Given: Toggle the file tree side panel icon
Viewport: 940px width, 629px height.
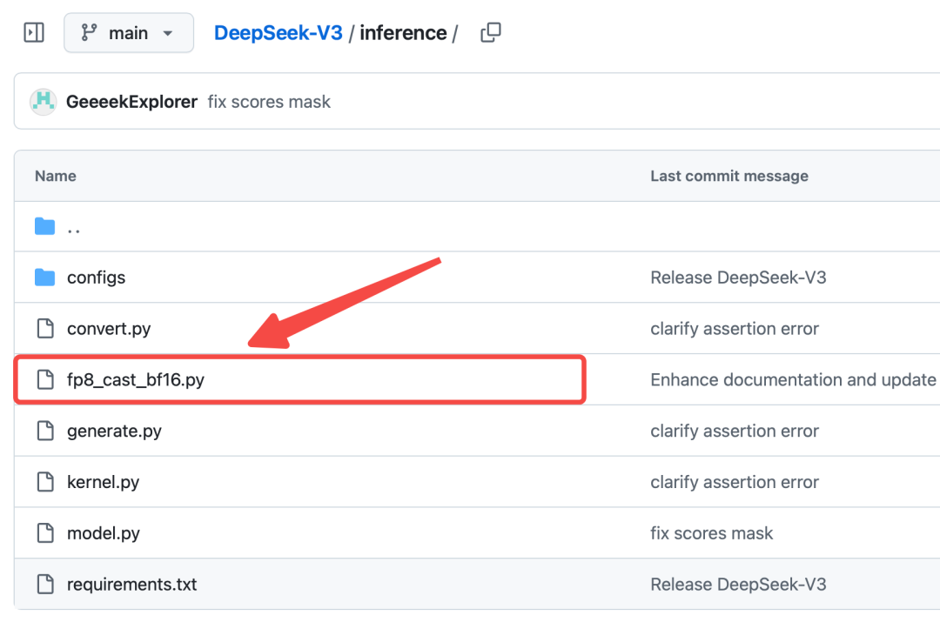Looking at the screenshot, I should click(x=34, y=33).
